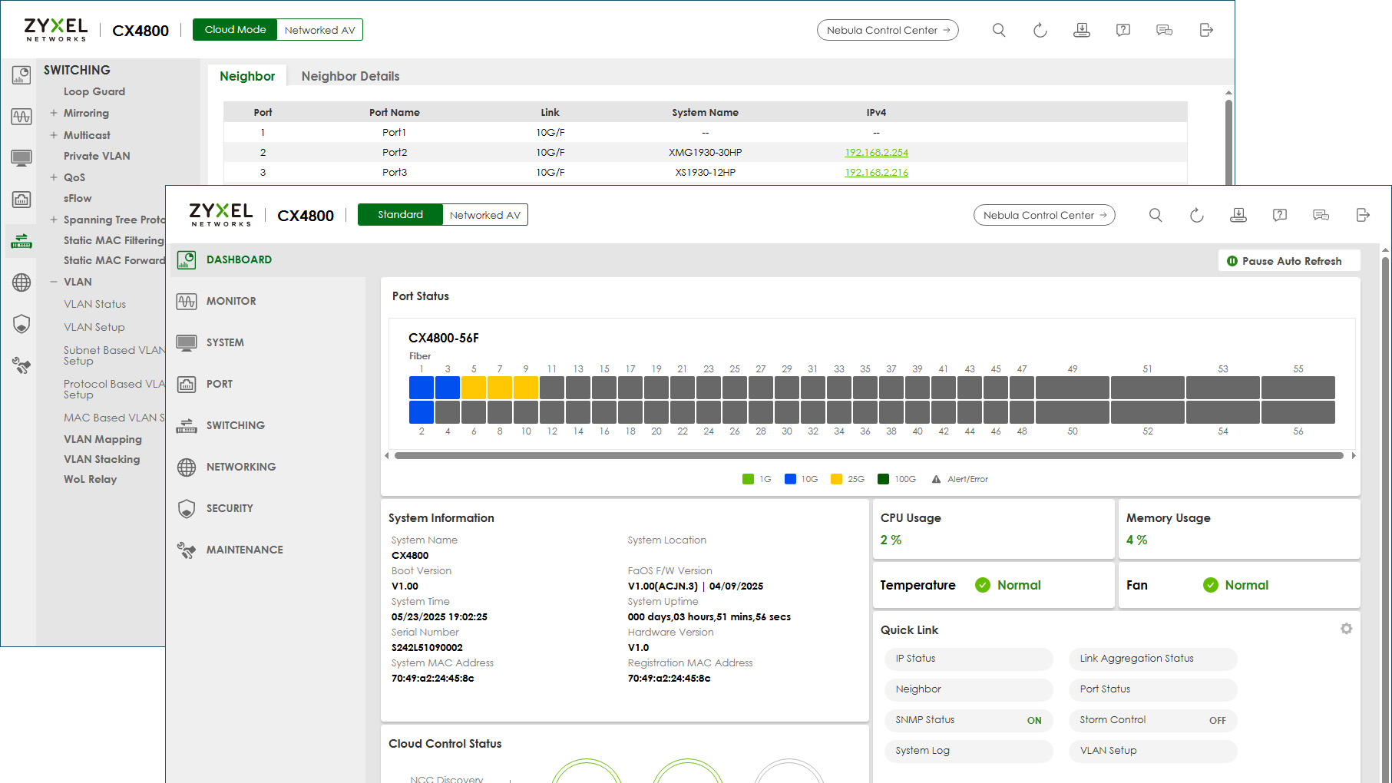Expand QoS in back window menu
The width and height of the screenshot is (1392, 783).
coord(54,177)
